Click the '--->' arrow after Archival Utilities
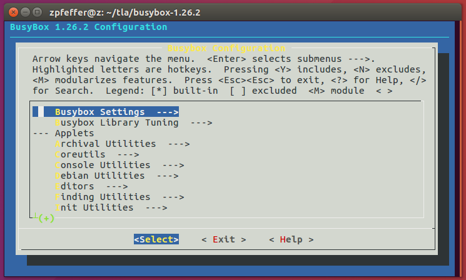466x280 pixels. [x=179, y=144]
